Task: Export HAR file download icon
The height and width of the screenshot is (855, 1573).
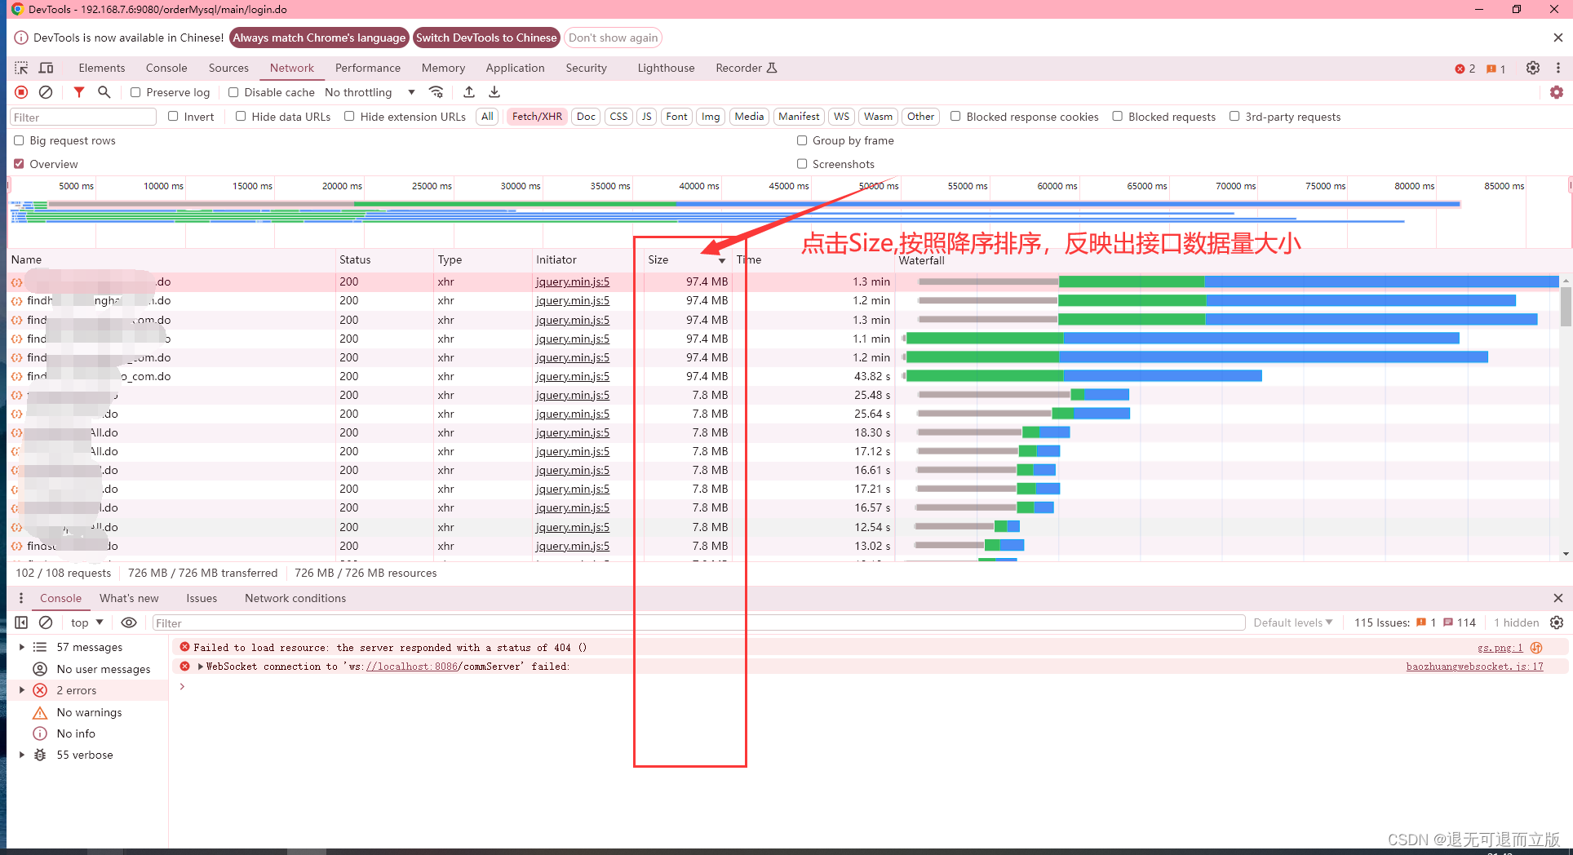Action: 494,92
